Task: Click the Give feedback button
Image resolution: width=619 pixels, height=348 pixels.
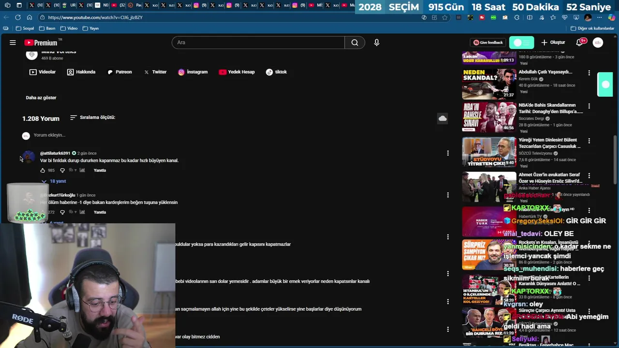Action: (x=488, y=43)
